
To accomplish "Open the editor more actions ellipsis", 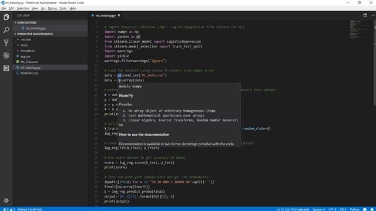I will [x=373, y=15].
